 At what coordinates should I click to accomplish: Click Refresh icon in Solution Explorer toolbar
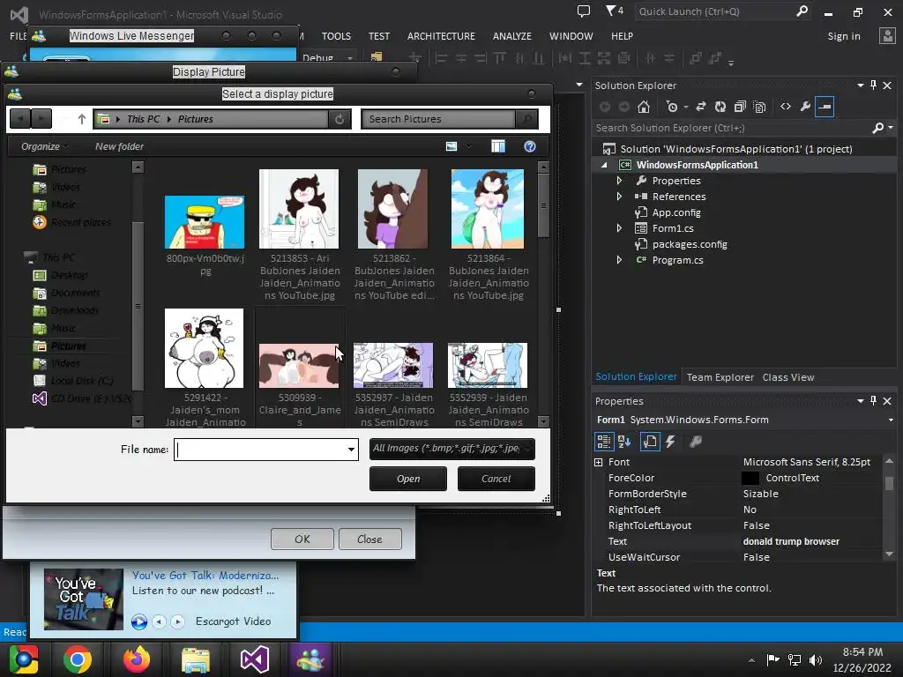pyautogui.click(x=720, y=107)
